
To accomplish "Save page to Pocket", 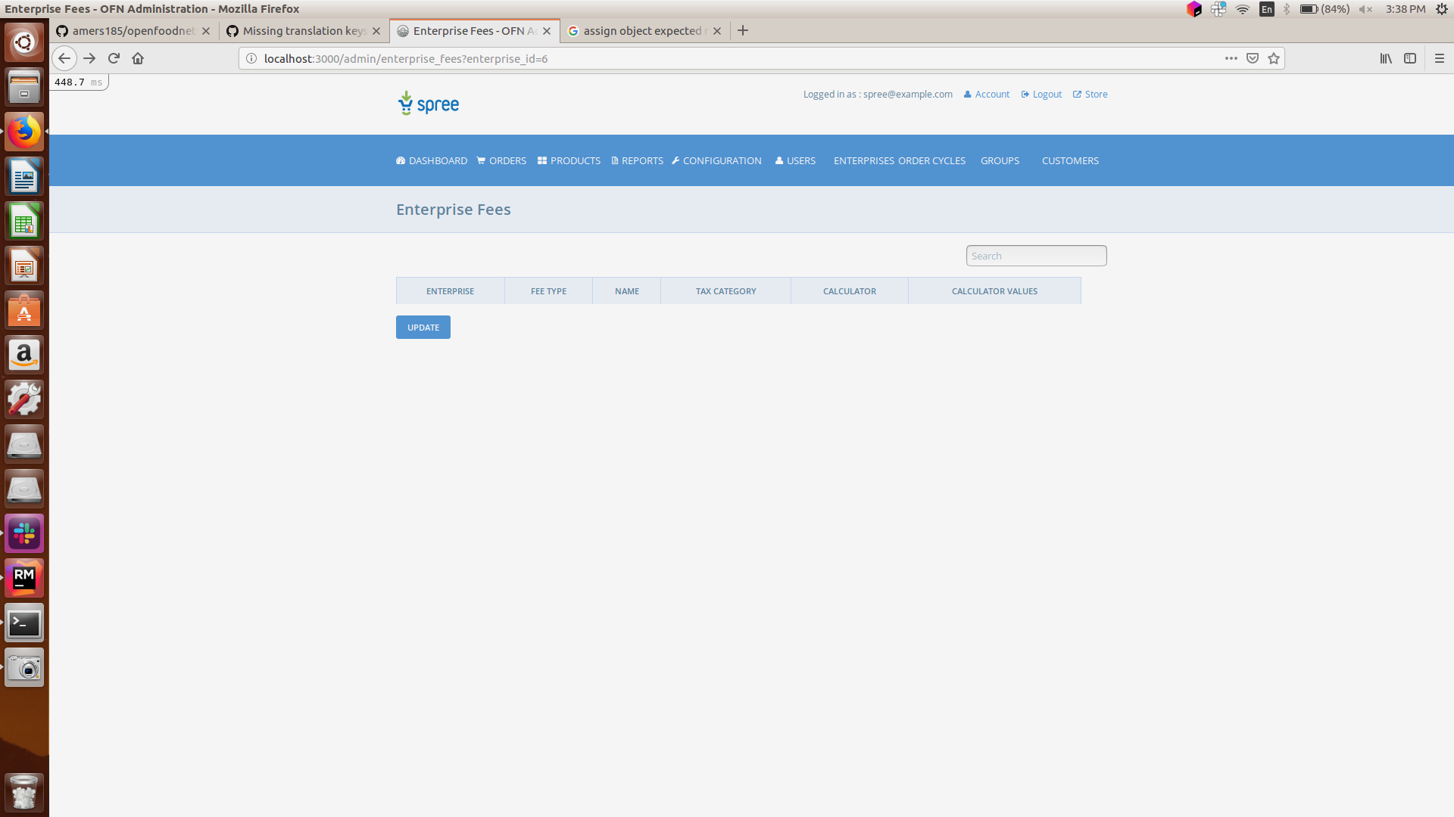I will (1253, 58).
